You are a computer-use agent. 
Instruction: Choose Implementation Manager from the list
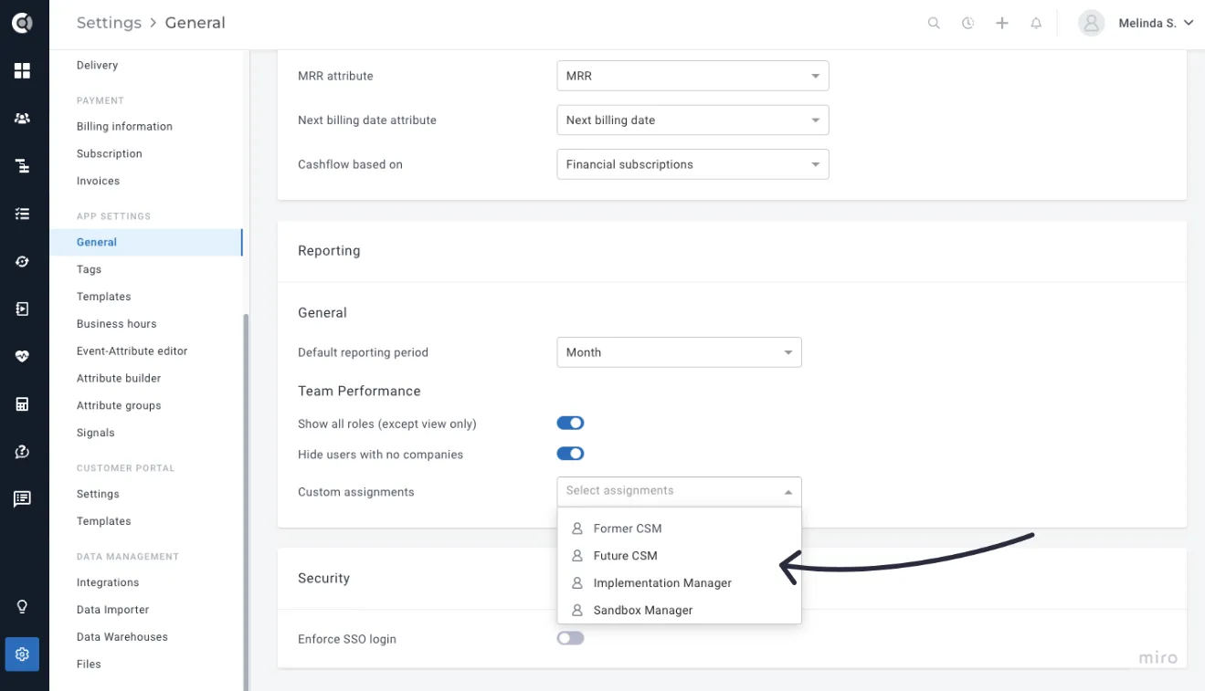[x=679, y=583]
